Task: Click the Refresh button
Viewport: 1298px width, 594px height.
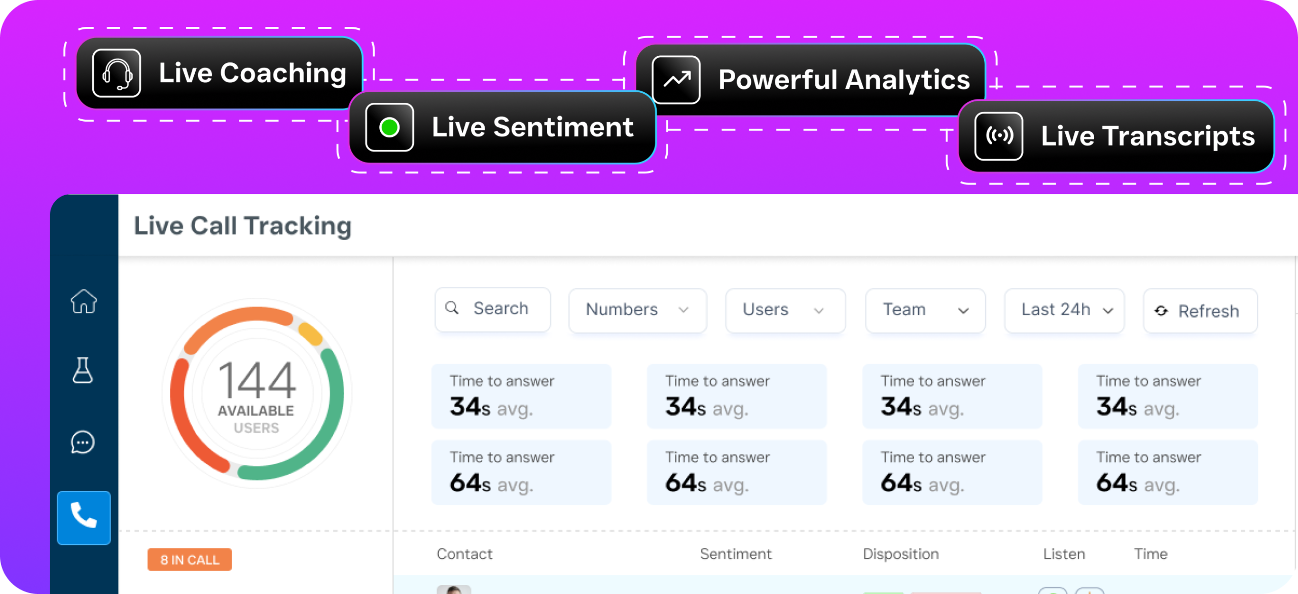Action: [1200, 311]
